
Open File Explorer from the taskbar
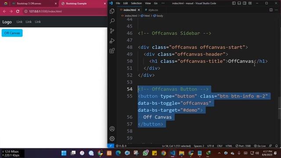pyautogui.click(x=181, y=153)
